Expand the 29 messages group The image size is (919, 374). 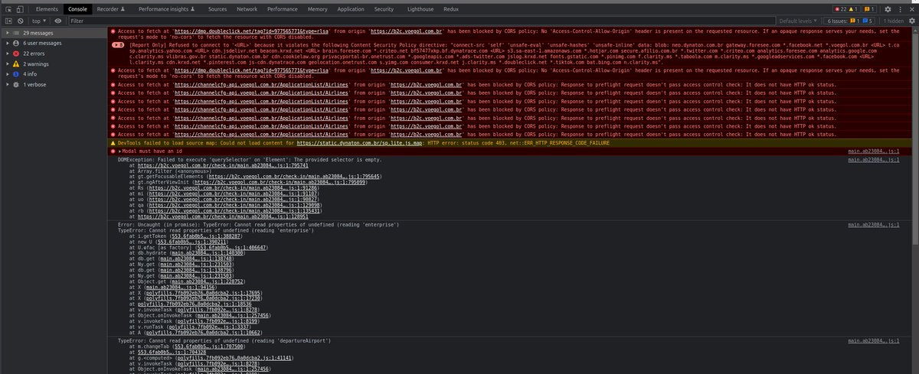6,34
